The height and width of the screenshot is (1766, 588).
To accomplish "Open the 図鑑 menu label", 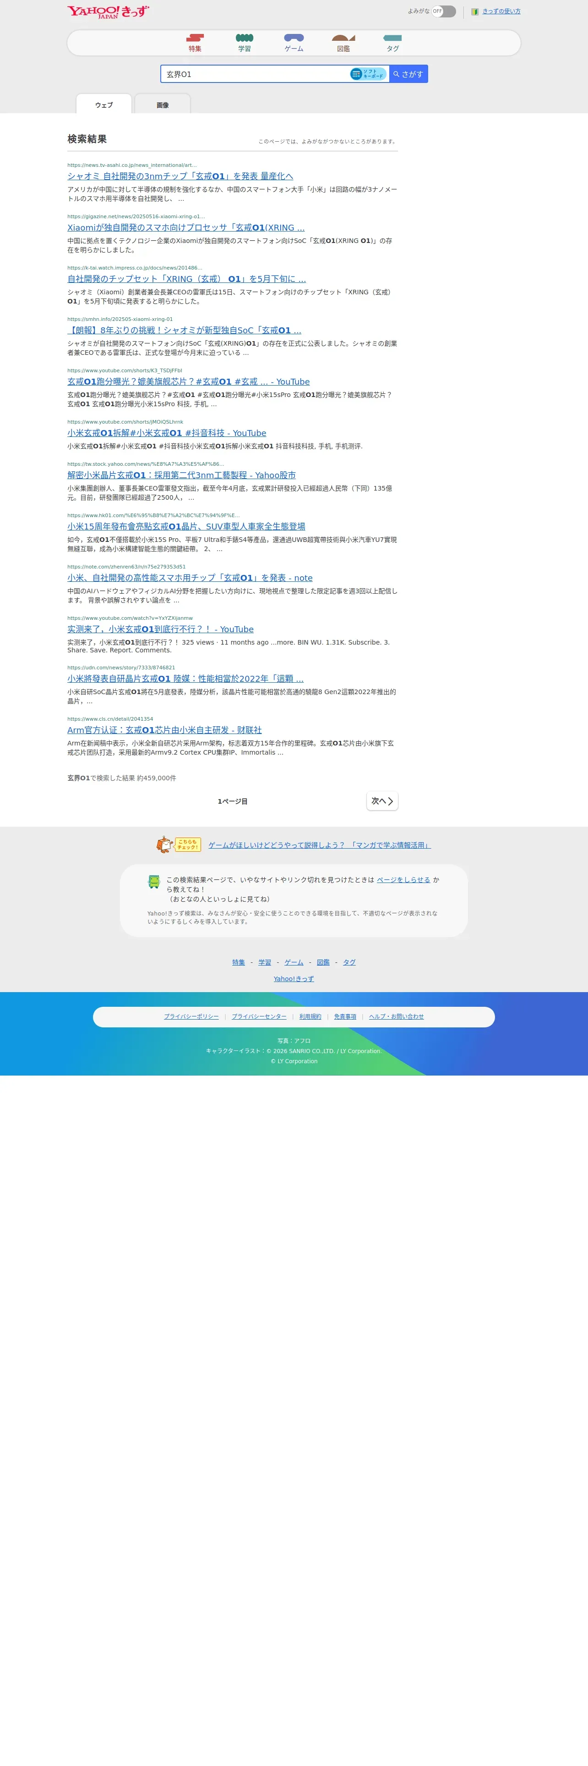I will (x=343, y=49).
